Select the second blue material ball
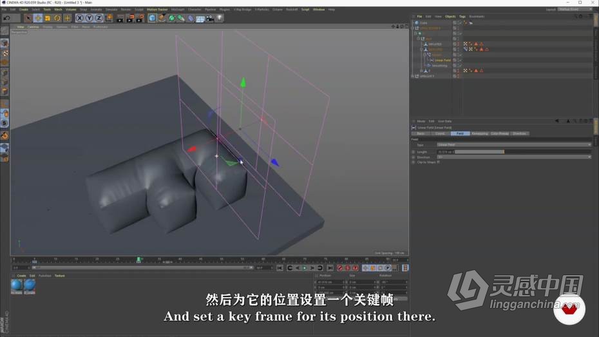Viewport: 599px width, 337px height. coord(30,285)
